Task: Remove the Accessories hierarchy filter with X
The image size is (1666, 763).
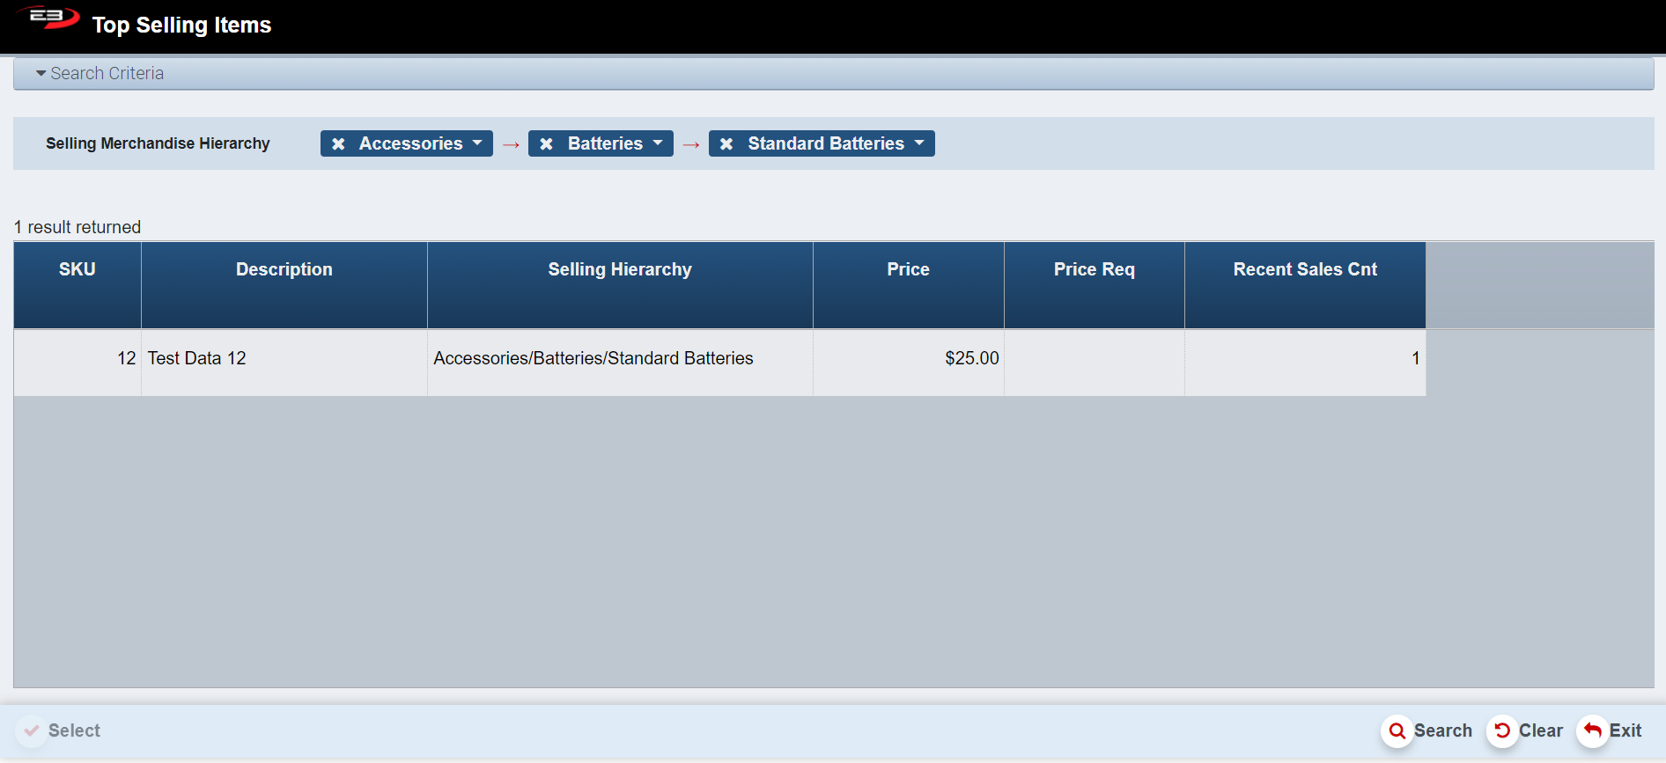Action: pyautogui.click(x=338, y=143)
